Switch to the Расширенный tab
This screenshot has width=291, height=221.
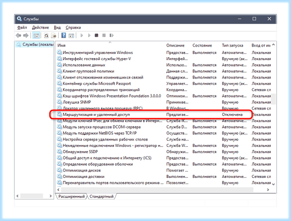[71, 196]
